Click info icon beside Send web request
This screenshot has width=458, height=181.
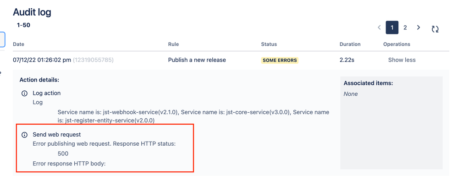(x=25, y=135)
